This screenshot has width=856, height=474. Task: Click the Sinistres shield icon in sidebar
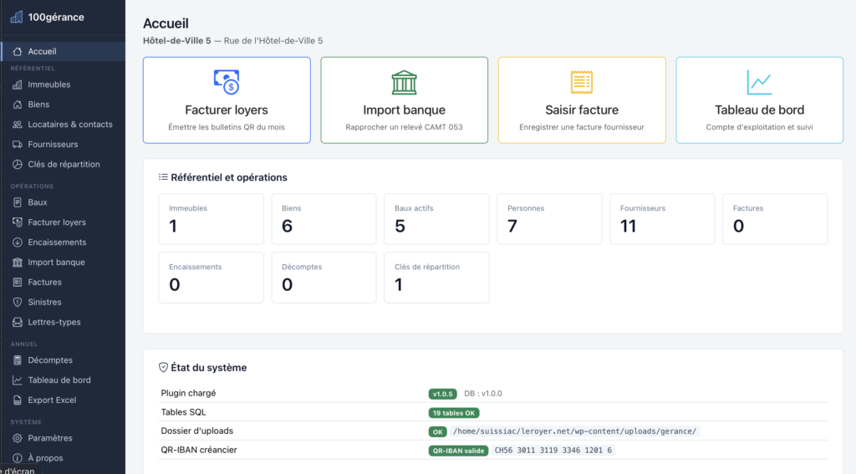[x=18, y=302]
